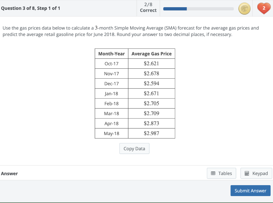Select the heart lives indicator icon

coord(264,8)
